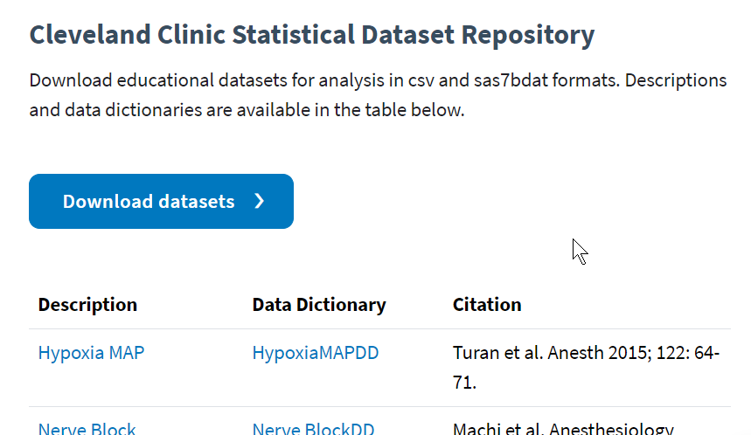The height and width of the screenshot is (435, 751).
Task: Click the chevron arrow in Download datasets
Action: click(x=259, y=202)
